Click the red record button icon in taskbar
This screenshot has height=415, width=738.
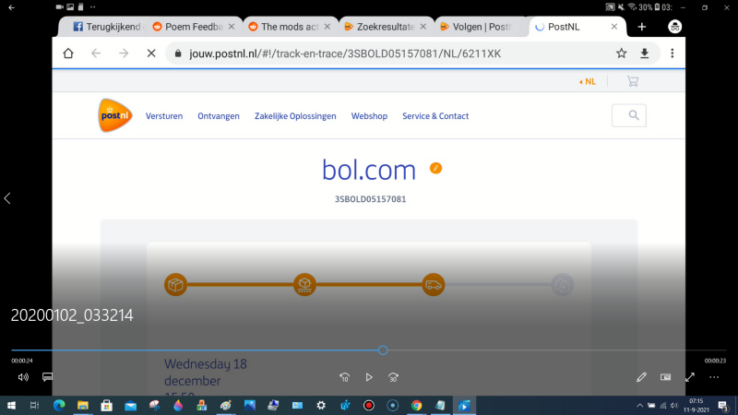click(368, 405)
